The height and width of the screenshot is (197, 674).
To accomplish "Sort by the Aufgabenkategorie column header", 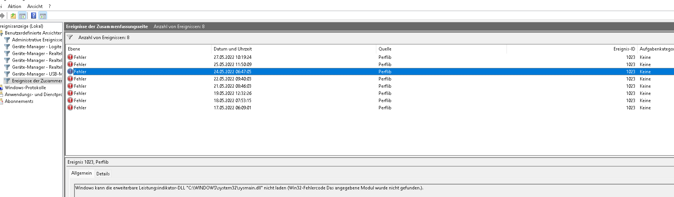I will pos(656,49).
